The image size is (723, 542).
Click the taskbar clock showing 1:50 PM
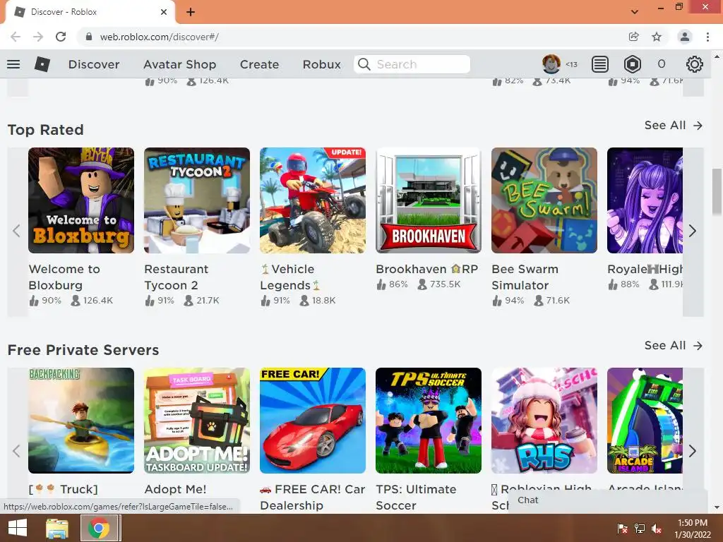click(693, 529)
